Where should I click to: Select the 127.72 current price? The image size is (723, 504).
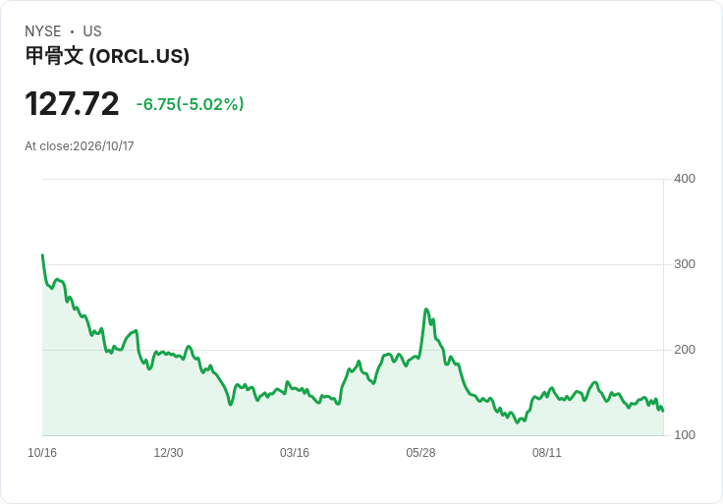point(72,104)
